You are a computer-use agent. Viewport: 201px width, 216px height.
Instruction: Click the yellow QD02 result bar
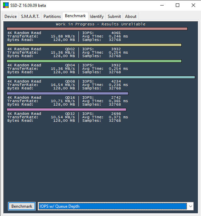pyautogui.click(x=94, y=45)
